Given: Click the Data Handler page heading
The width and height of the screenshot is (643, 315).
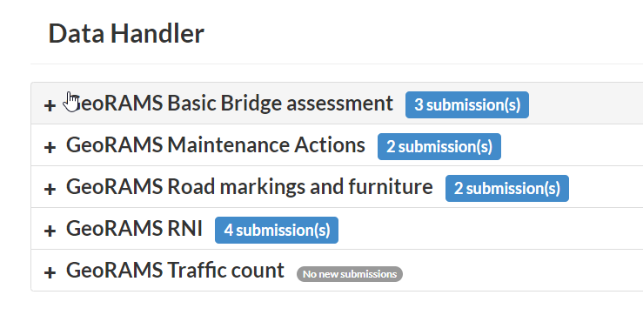Looking at the screenshot, I should (x=126, y=33).
